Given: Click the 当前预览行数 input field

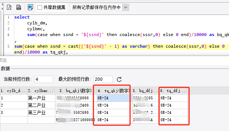Looking at the screenshot, I should [44, 79].
